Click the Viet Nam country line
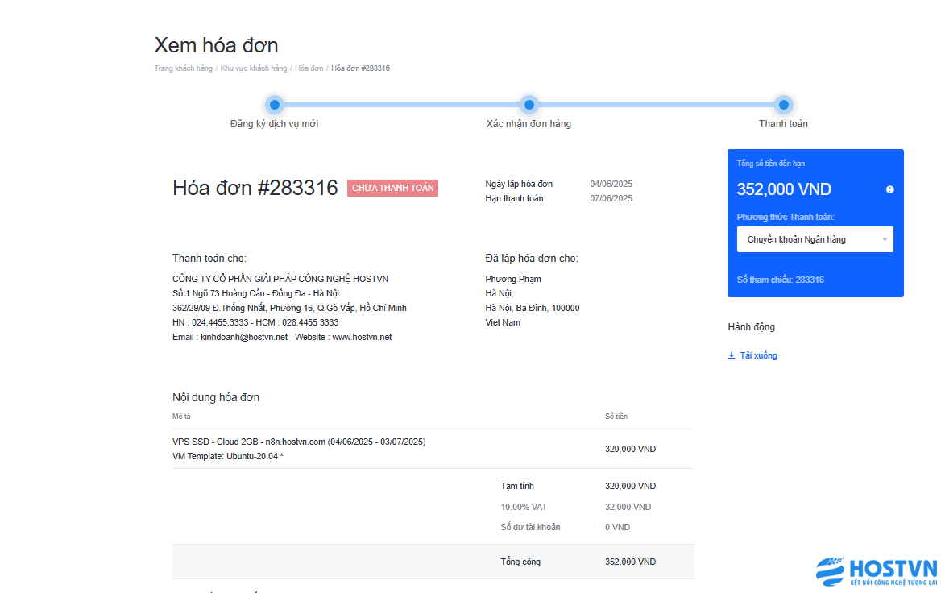 coord(503,322)
